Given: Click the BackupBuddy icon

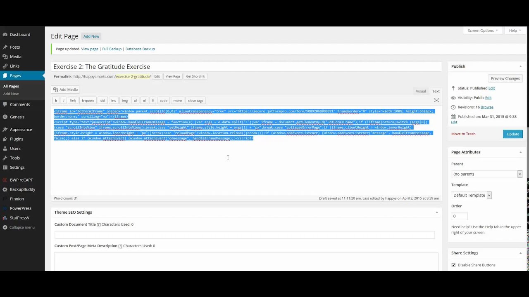Looking at the screenshot, I should 5,189.
